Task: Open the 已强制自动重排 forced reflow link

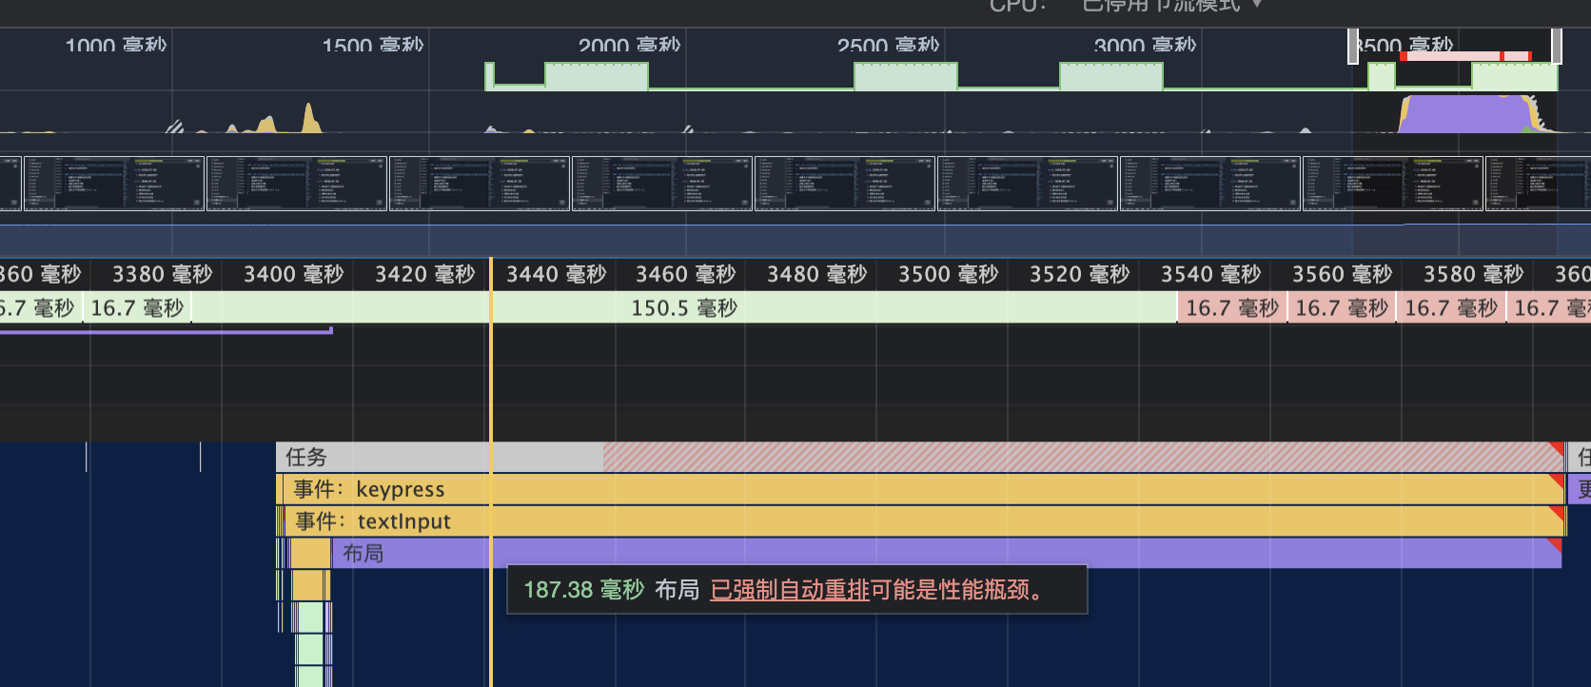Action: click(790, 590)
